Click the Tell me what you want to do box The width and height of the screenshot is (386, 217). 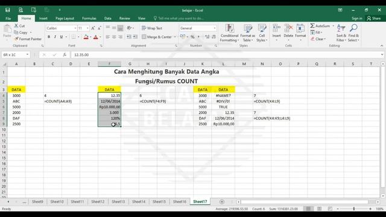pos(179,19)
